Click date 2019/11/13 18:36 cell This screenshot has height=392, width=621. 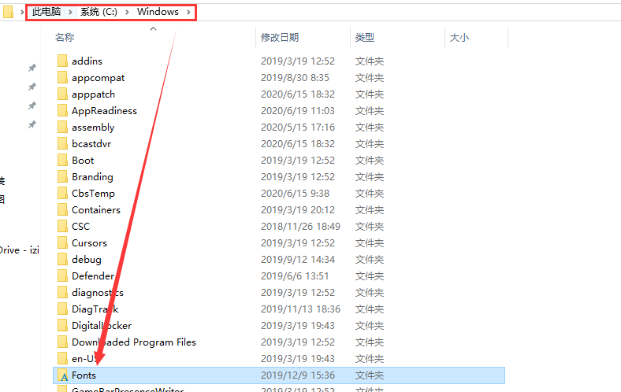coord(300,309)
